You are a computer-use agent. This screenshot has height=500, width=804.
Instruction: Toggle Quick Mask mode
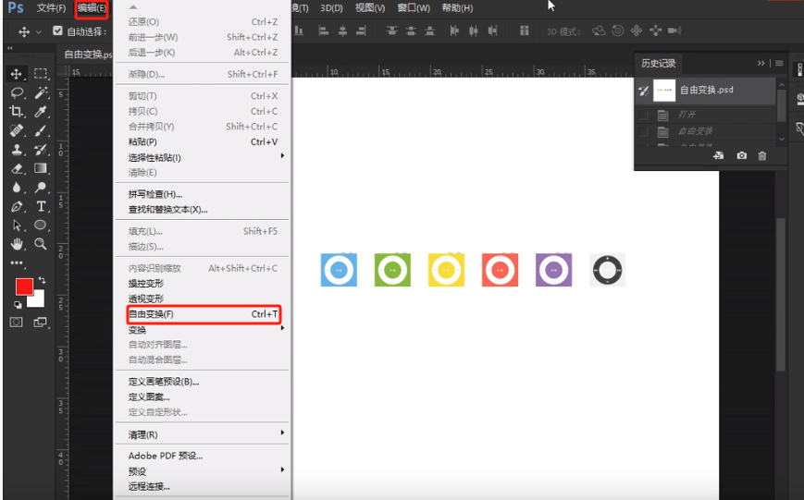pos(17,323)
